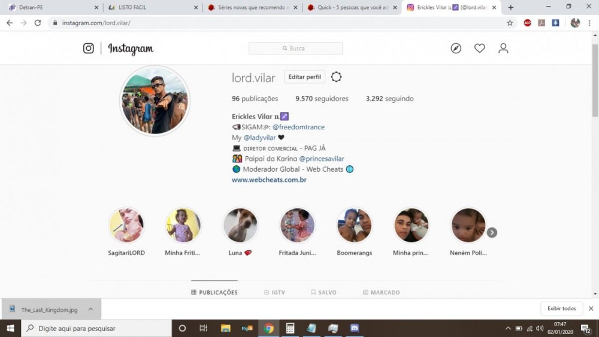
Task: Open the Neném Poli... highlight
Action: point(468,225)
